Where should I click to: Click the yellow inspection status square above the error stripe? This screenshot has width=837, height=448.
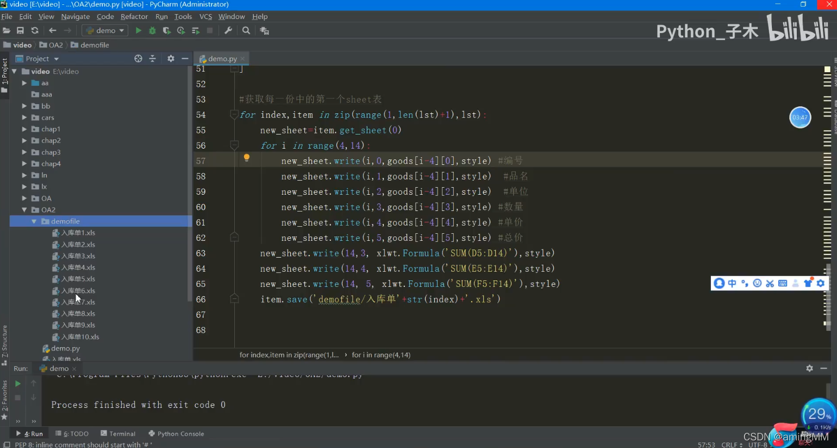(827, 69)
